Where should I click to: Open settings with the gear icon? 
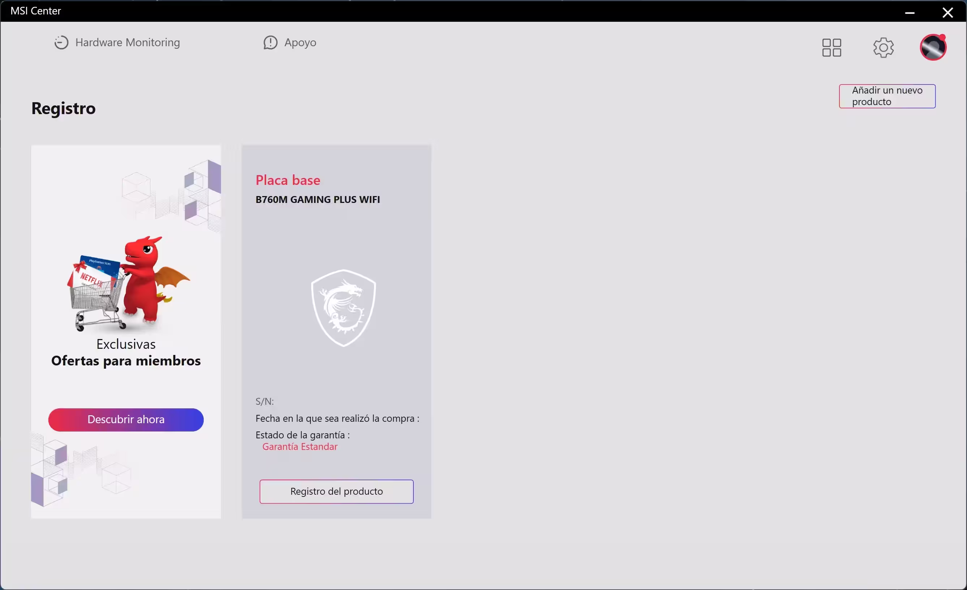pos(884,48)
